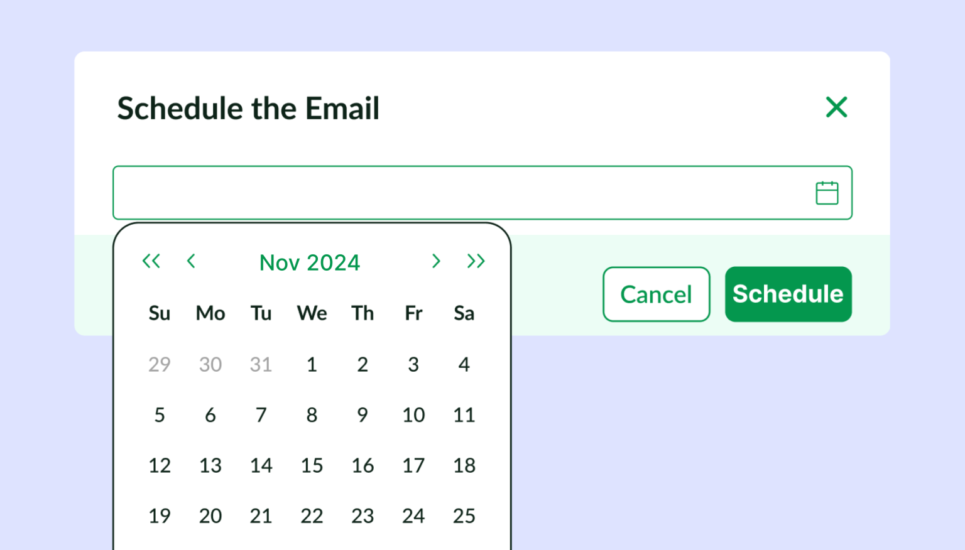
Task: Advance to December using the right chevron
Action: click(x=436, y=261)
